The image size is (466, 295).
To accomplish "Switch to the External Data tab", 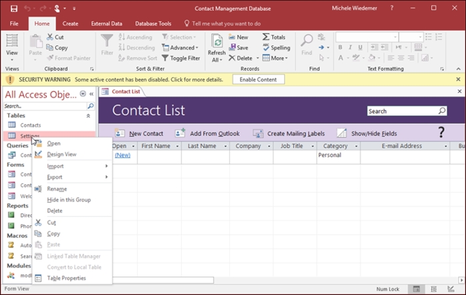I will click(107, 23).
